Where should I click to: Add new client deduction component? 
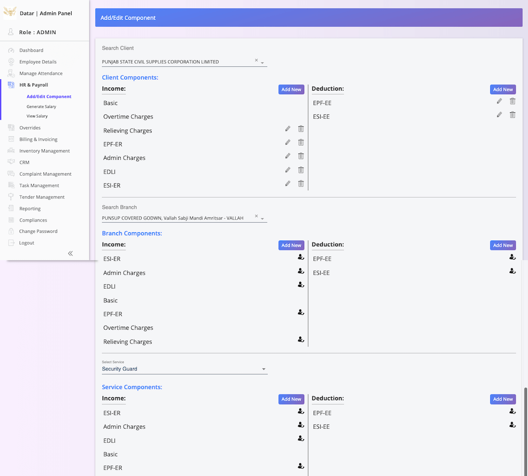pyautogui.click(x=503, y=90)
